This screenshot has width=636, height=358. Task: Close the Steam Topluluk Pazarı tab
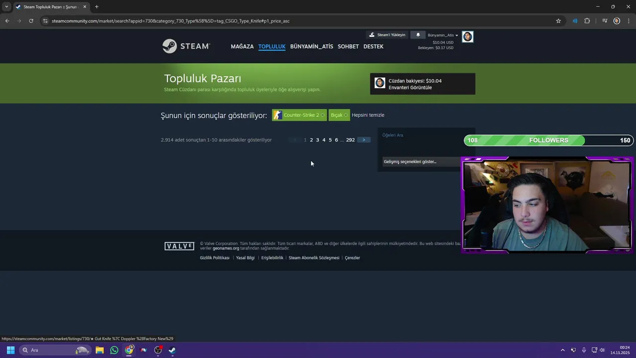84,7
